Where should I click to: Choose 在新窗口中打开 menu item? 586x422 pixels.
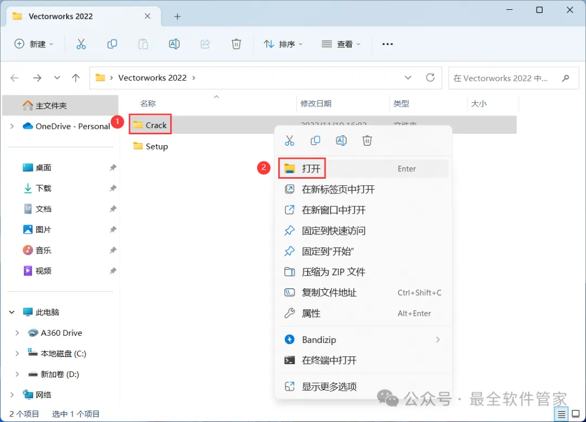pos(363,210)
